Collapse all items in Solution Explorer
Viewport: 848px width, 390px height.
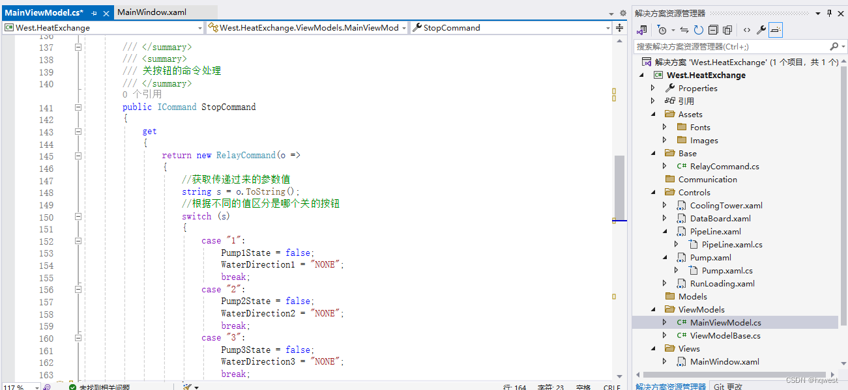(712, 29)
